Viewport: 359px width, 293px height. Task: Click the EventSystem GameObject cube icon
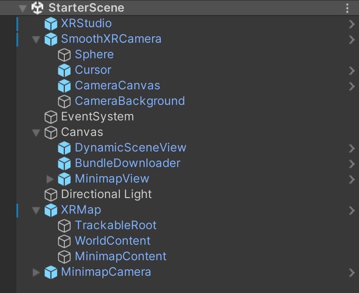tap(51, 117)
